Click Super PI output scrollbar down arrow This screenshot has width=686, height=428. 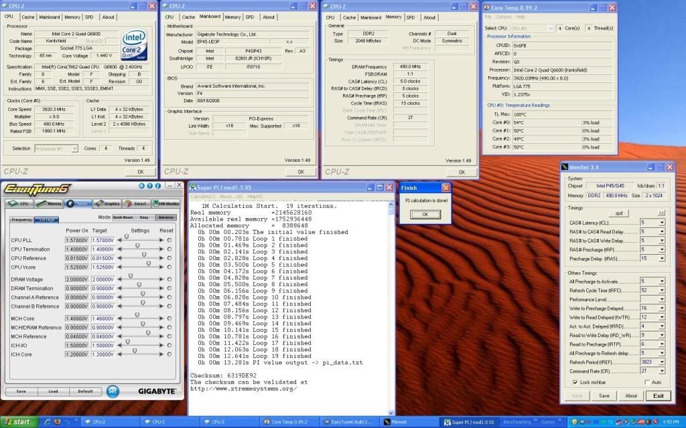click(391, 412)
